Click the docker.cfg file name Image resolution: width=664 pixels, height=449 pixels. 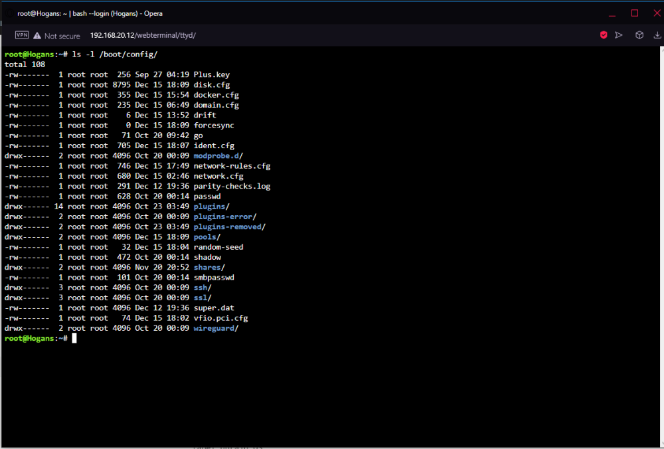click(x=216, y=95)
